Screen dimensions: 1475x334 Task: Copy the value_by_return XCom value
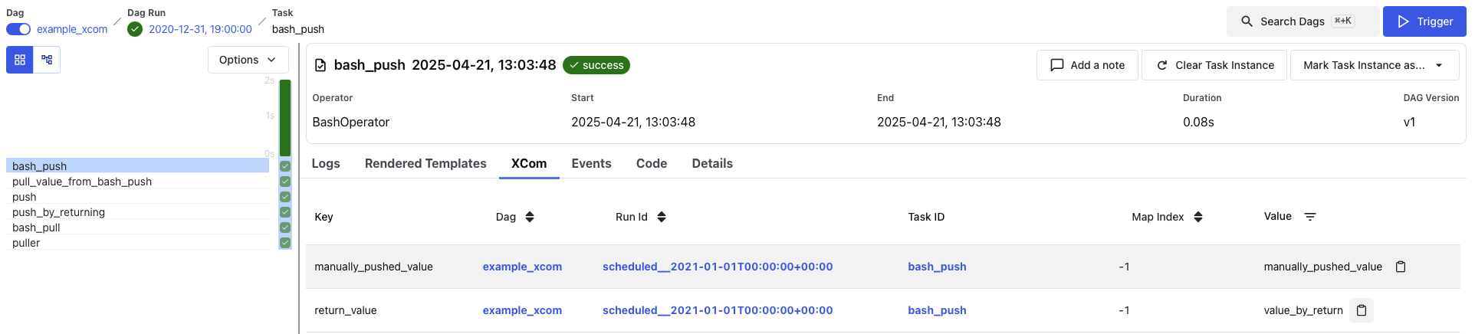(1362, 310)
